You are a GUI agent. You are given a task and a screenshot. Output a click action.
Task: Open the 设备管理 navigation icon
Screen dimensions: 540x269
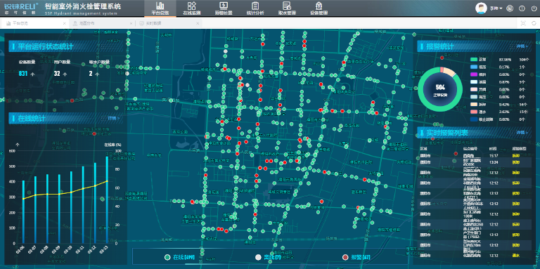(x=319, y=6)
